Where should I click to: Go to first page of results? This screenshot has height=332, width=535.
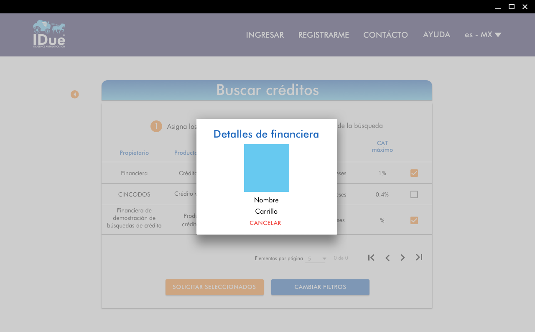371,258
